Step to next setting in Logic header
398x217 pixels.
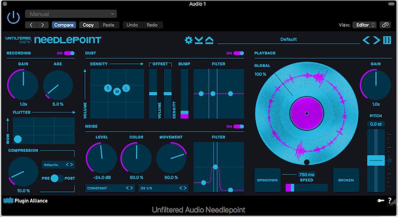43,25
